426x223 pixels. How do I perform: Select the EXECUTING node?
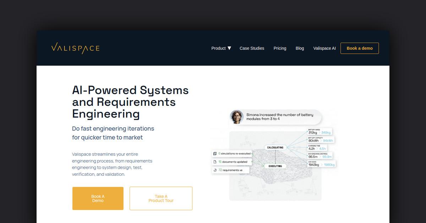[x=275, y=166]
